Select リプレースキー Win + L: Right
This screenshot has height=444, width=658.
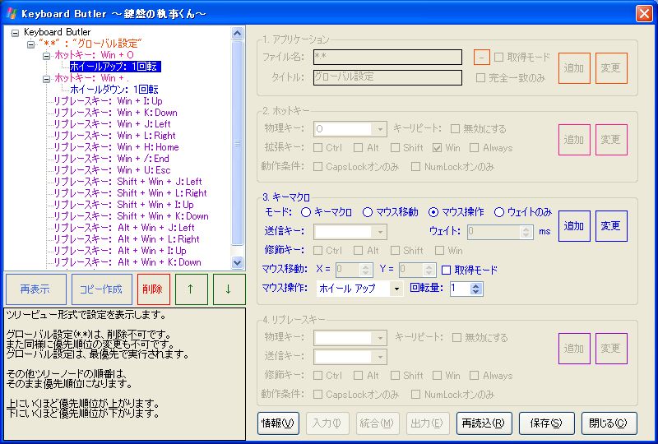[114, 136]
